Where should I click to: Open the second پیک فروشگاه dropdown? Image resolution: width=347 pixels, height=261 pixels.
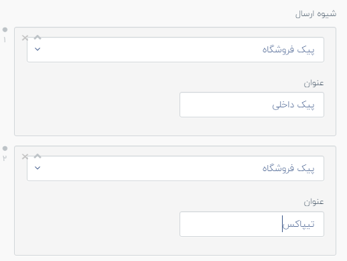[x=176, y=168]
